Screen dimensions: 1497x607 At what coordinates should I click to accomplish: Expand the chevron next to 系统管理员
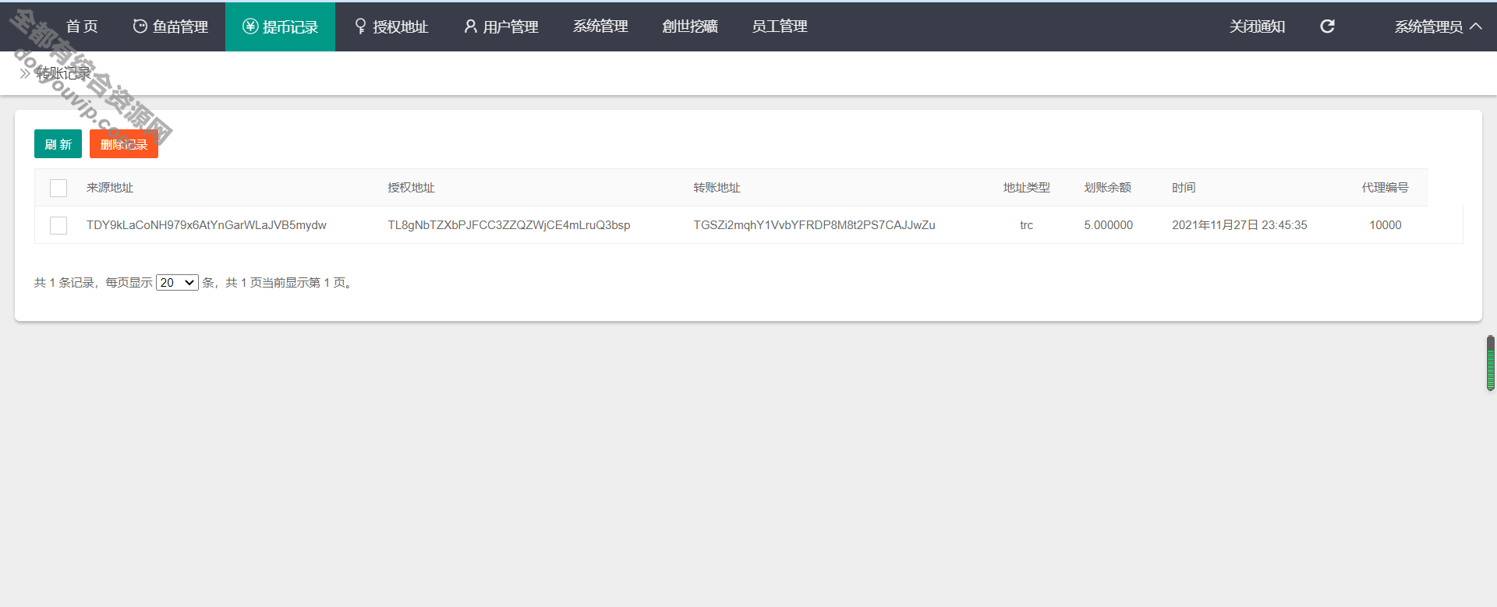(x=1476, y=26)
